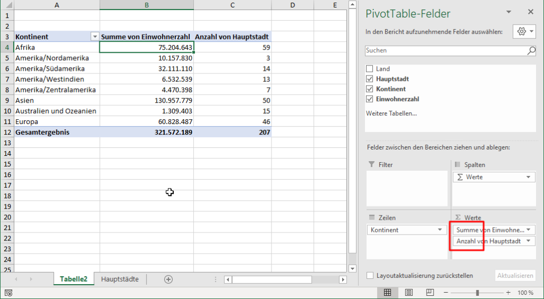Check the Land field checkbox
Image resolution: width=544 pixels, height=299 pixels.
[x=370, y=69]
